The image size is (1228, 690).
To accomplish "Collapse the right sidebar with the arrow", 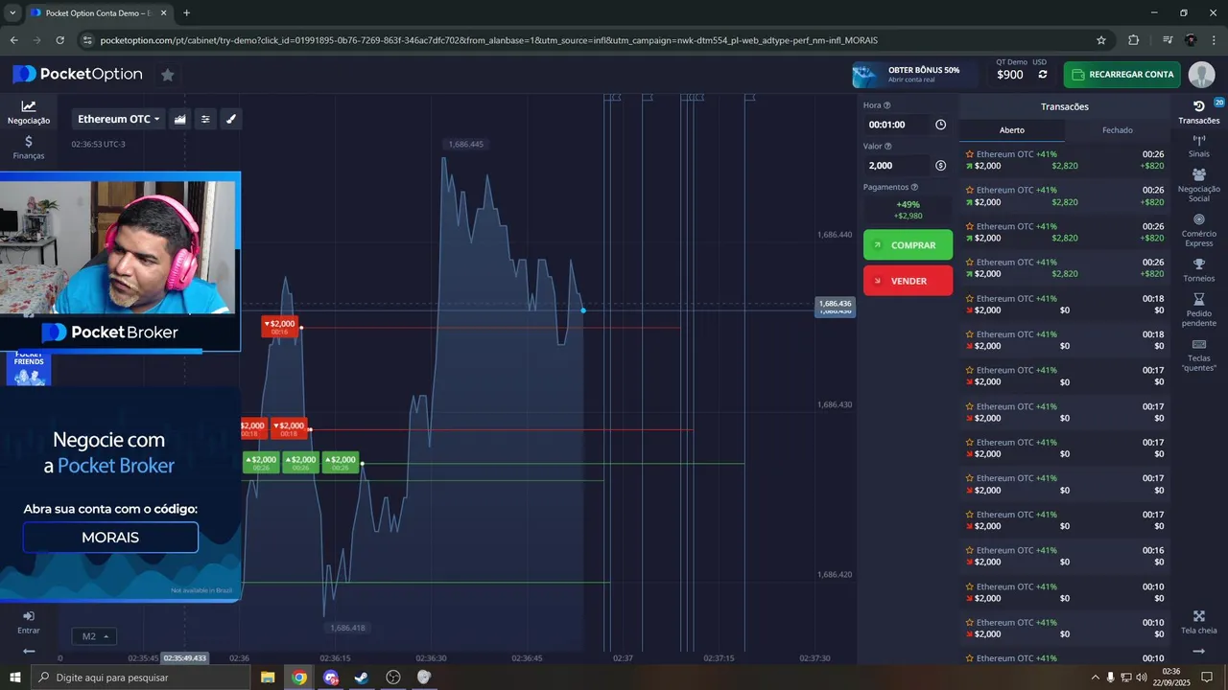I will click(x=1199, y=652).
